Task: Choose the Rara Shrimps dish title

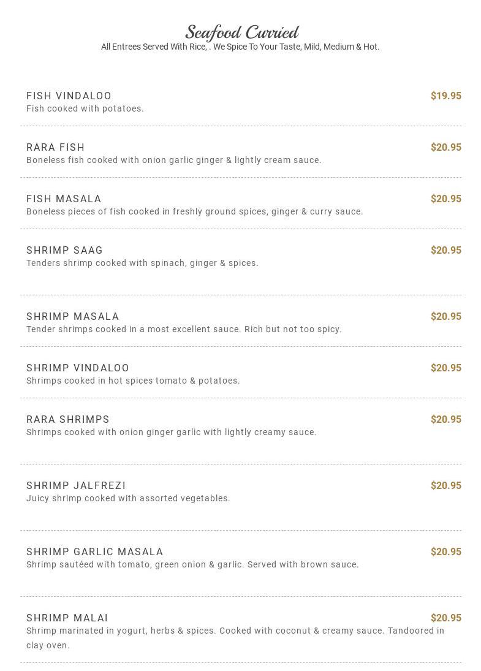Action: pyautogui.click(x=68, y=420)
